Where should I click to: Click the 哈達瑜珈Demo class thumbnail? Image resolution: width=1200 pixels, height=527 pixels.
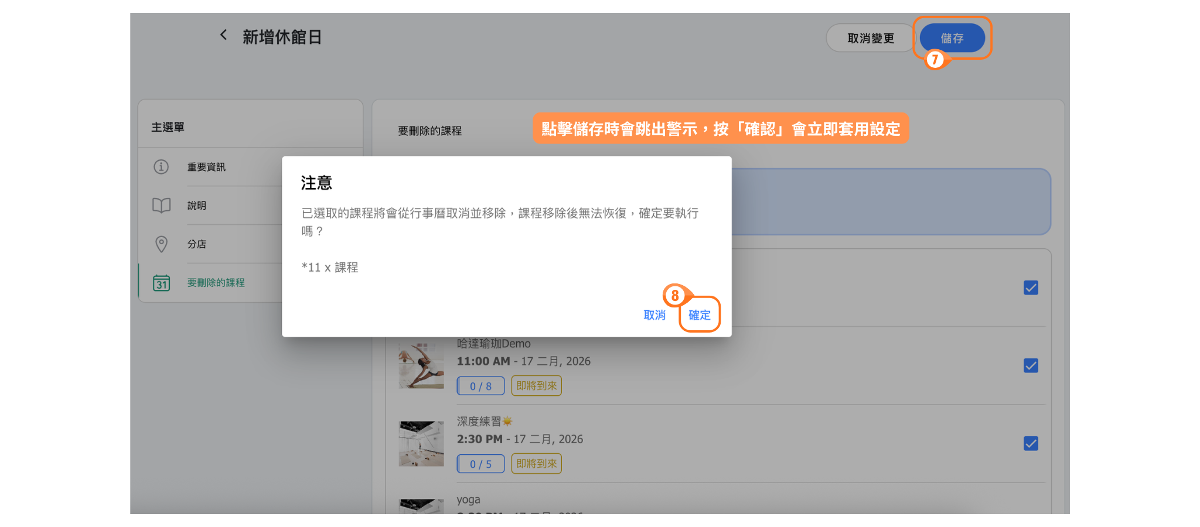coord(421,366)
